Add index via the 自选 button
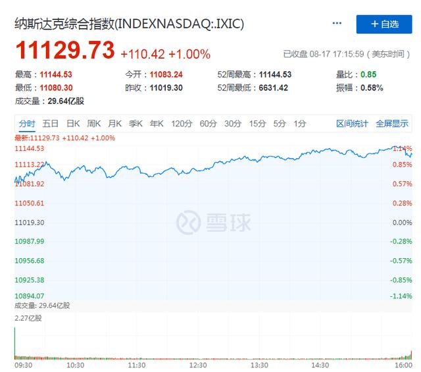Image resolution: width=421 pixels, height=372 pixels. (384, 24)
